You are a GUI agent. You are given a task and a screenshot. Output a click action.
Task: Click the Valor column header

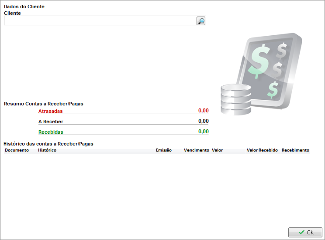pyautogui.click(x=218, y=150)
